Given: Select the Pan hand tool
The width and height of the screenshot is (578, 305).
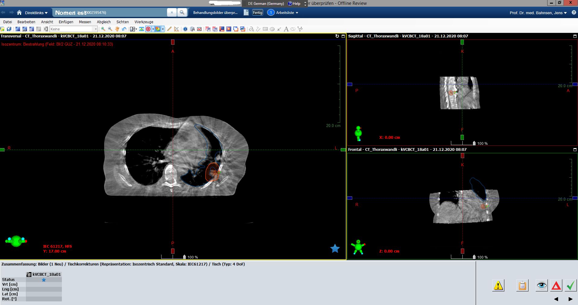Looking at the screenshot, I should (x=117, y=29).
